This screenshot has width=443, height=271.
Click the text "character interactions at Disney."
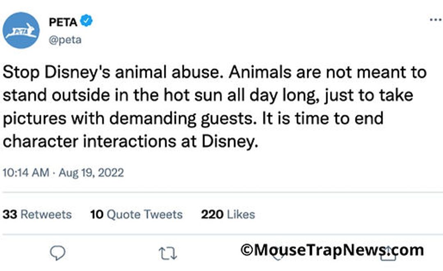point(130,141)
